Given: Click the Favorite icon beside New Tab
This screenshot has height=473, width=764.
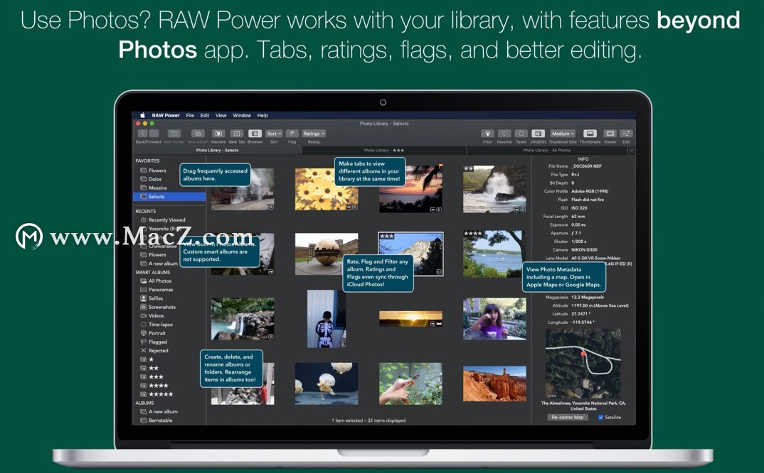Looking at the screenshot, I should point(218,134).
